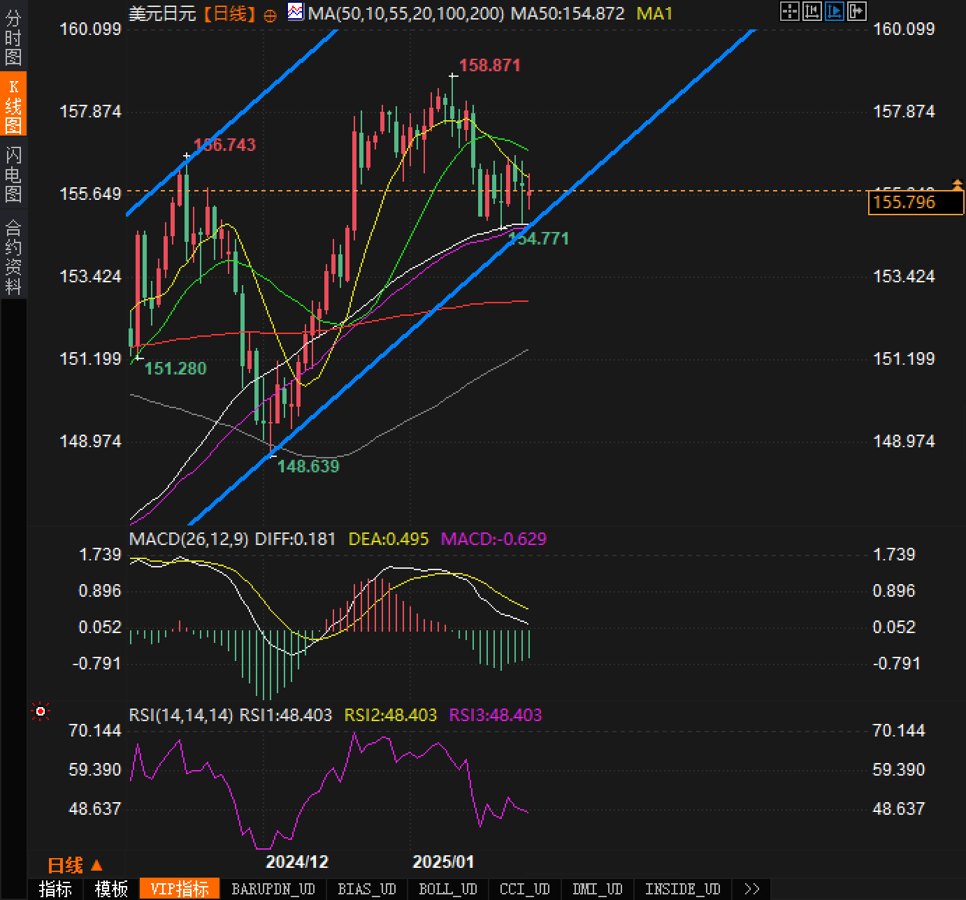Screen dimensions: 966x900
Task: Click the RSI3:48.403 value
Action: pyautogui.click(x=496, y=715)
